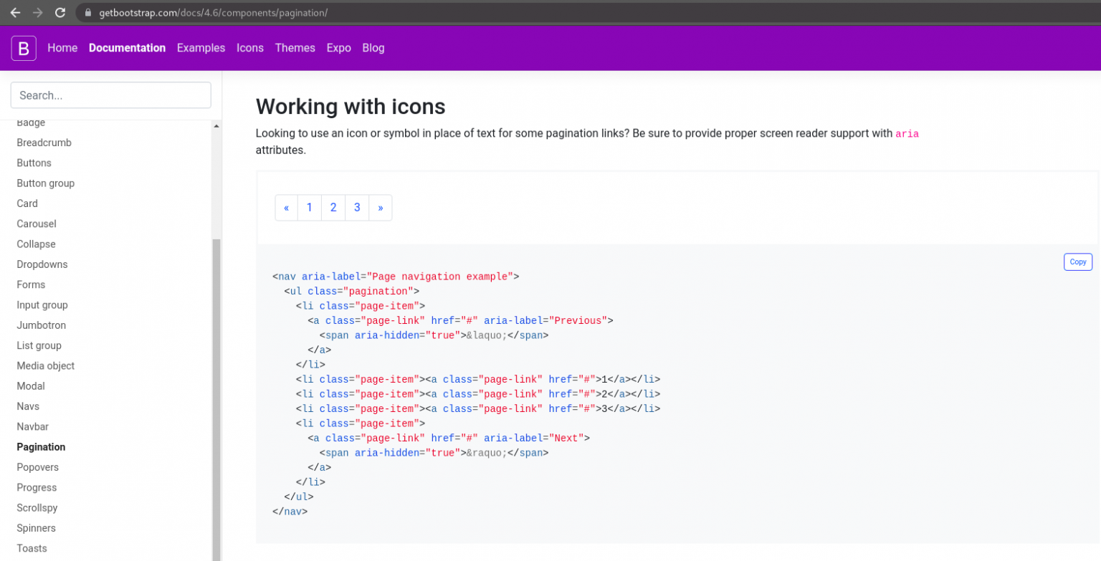Viewport: 1101px width, 561px height.
Task: Click the browser back arrow
Action: coord(15,12)
